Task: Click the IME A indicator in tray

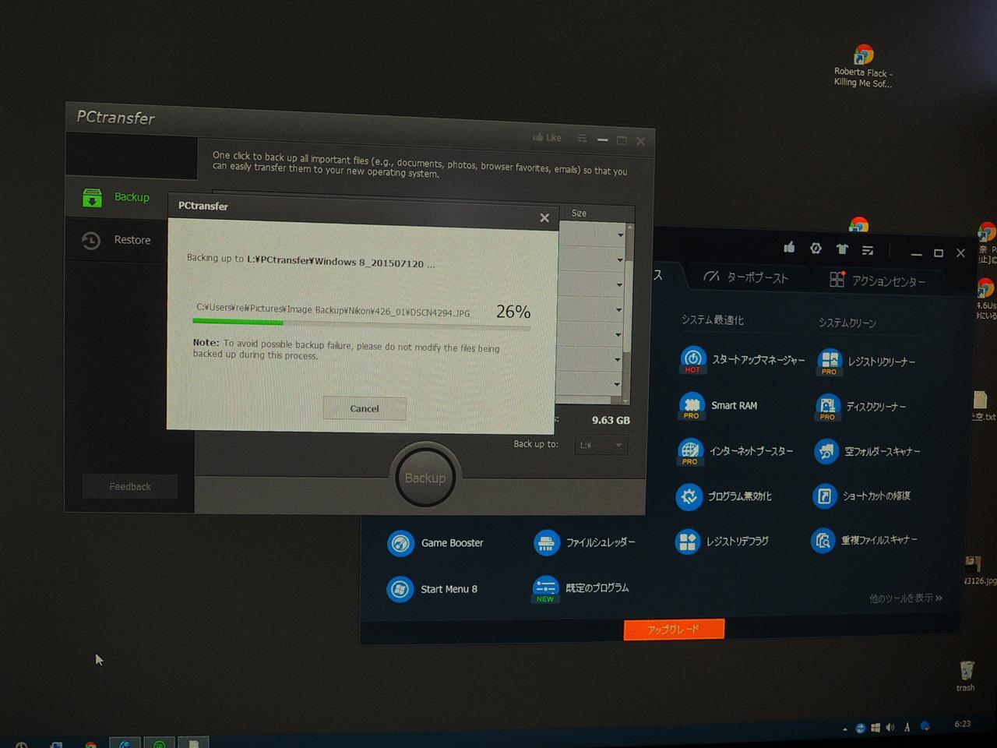Action: [x=907, y=727]
